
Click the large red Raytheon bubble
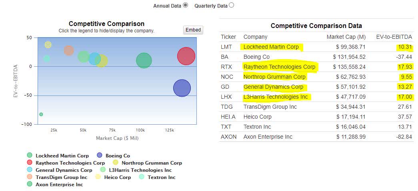click(x=186, y=56)
